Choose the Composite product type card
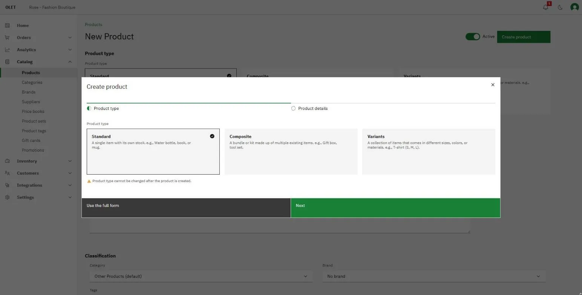 tap(291, 152)
